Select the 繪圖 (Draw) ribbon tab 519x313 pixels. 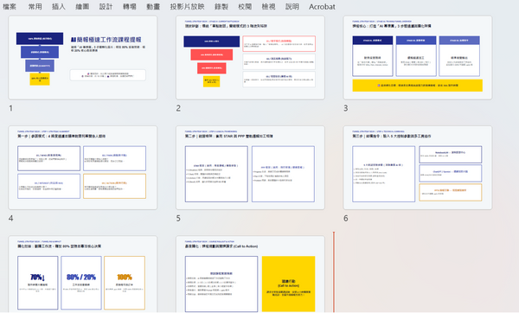click(82, 7)
